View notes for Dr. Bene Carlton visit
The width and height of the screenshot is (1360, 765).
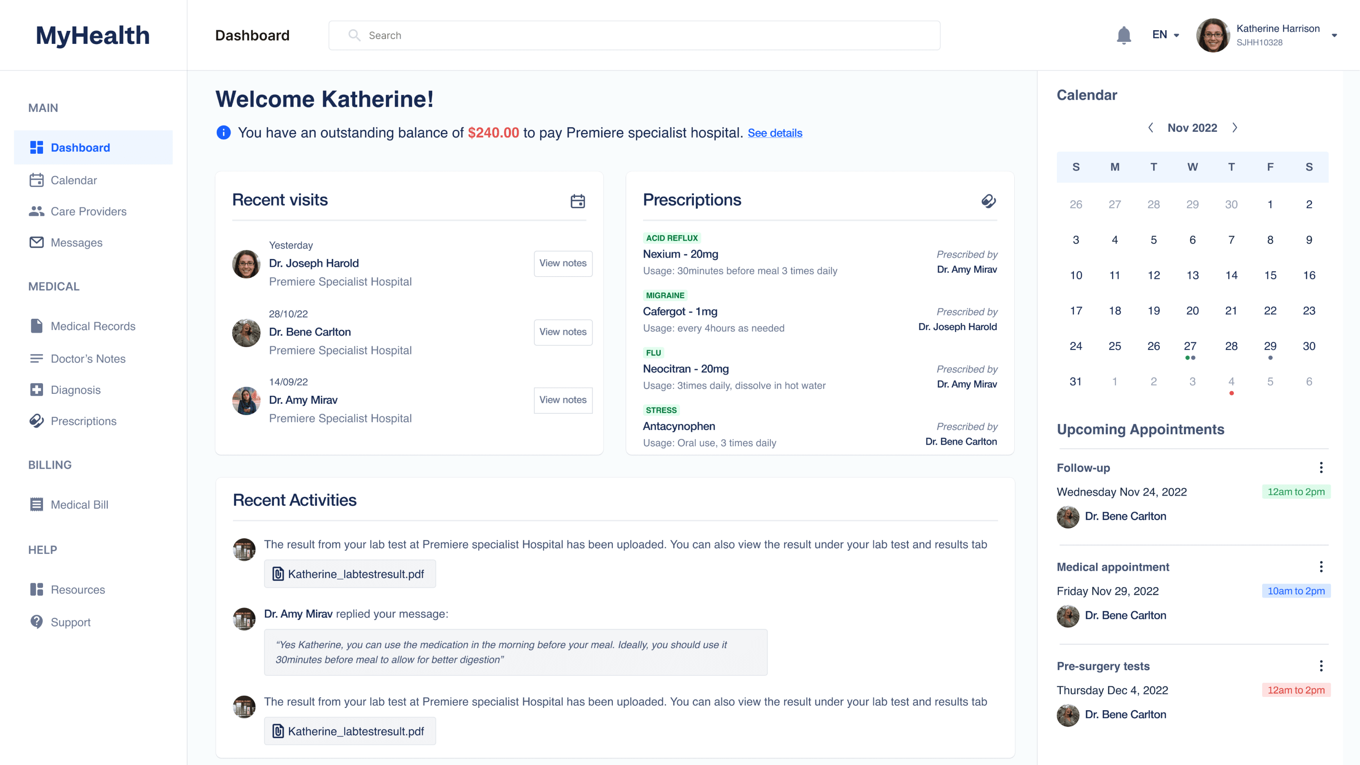[x=563, y=332]
